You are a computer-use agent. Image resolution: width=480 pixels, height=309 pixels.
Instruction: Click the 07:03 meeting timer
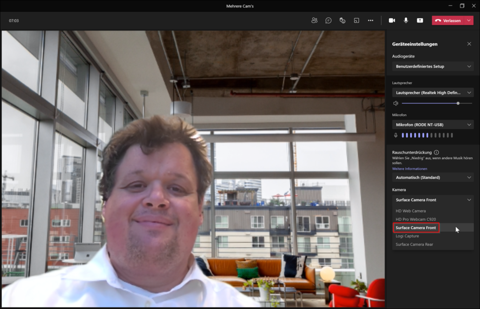(14, 21)
